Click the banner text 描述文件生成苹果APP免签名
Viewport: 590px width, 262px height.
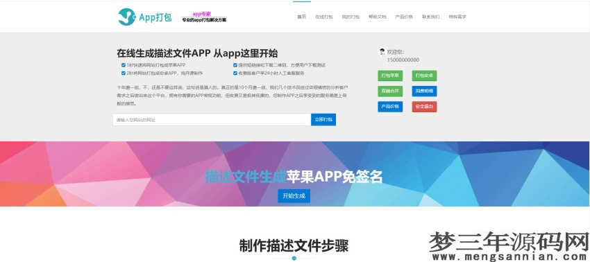(294, 176)
